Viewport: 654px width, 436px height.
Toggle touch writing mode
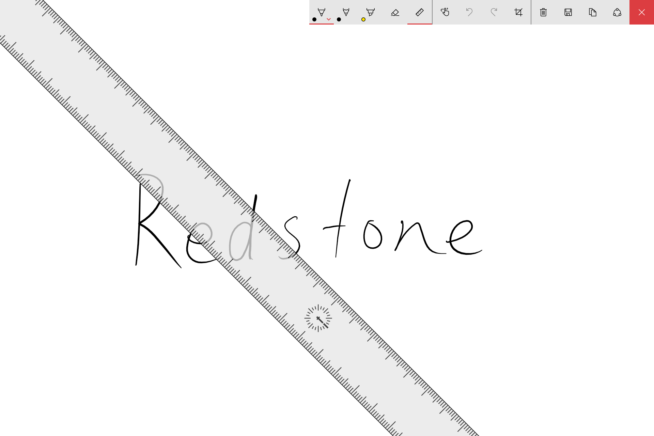445,12
